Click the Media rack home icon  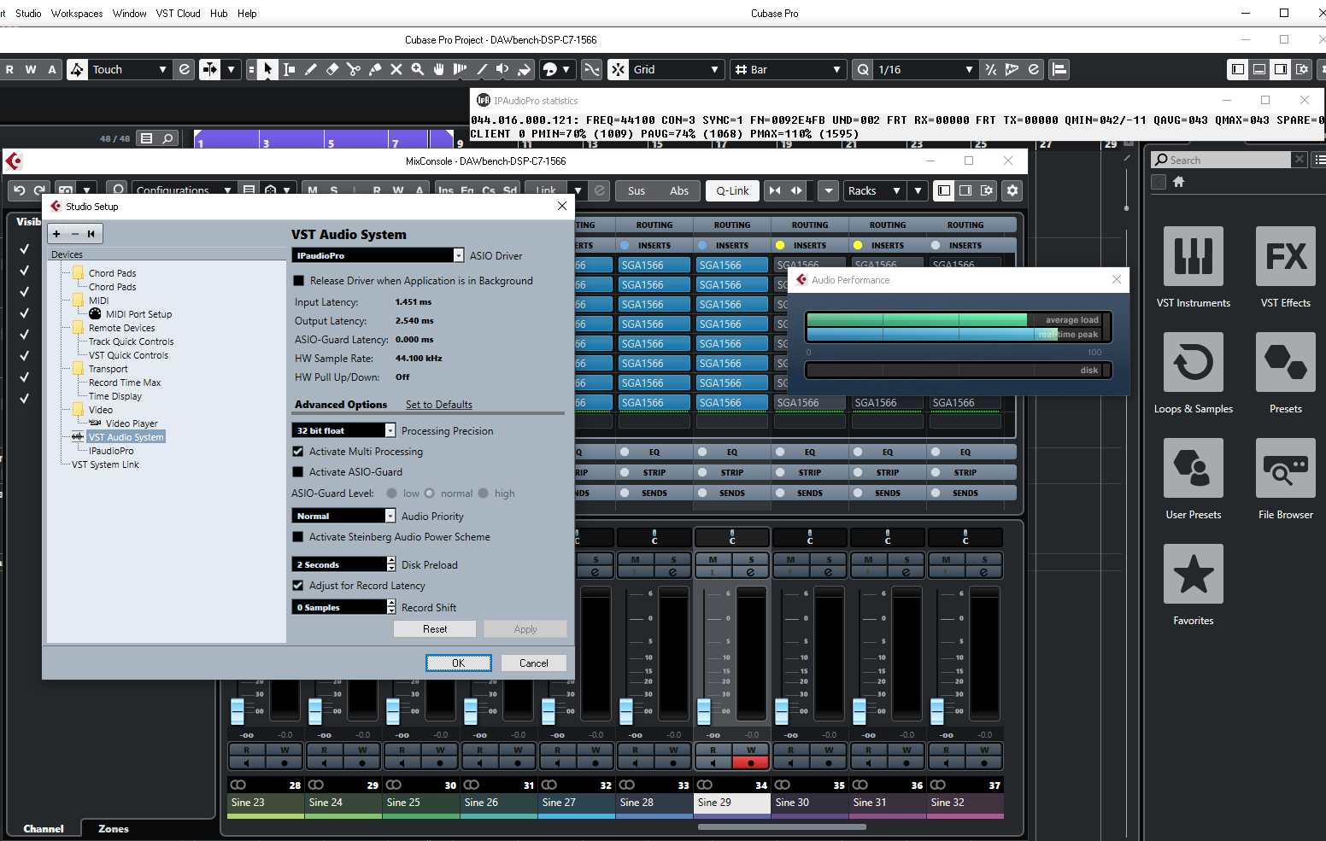click(x=1179, y=182)
